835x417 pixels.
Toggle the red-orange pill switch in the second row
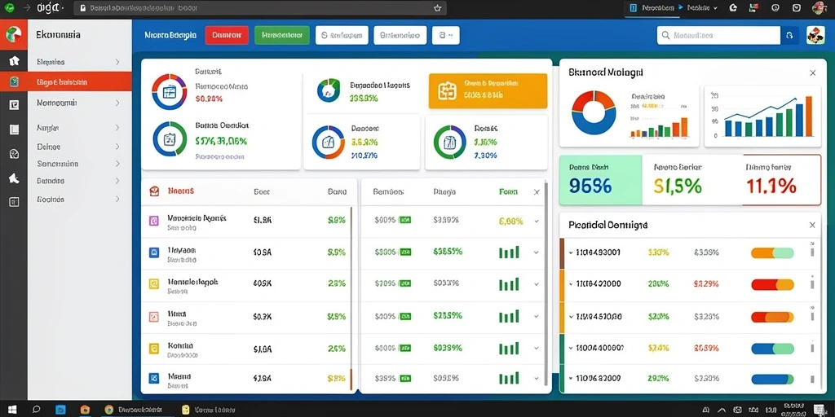[x=772, y=284]
